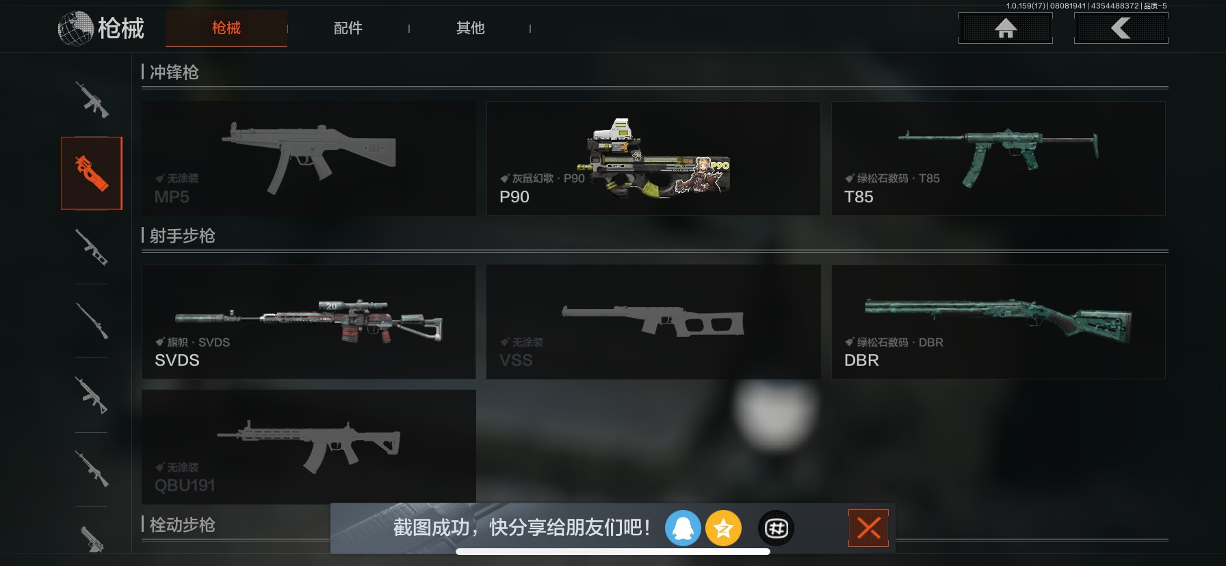
Task: Click the home icon button
Action: [1005, 28]
